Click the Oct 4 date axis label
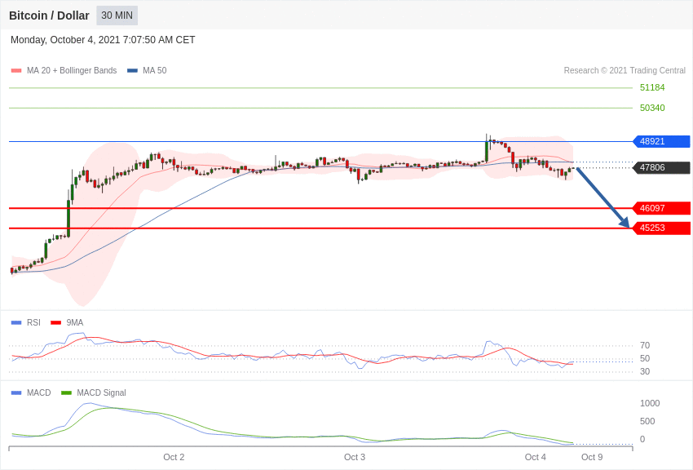The width and height of the screenshot is (693, 470). click(535, 457)
